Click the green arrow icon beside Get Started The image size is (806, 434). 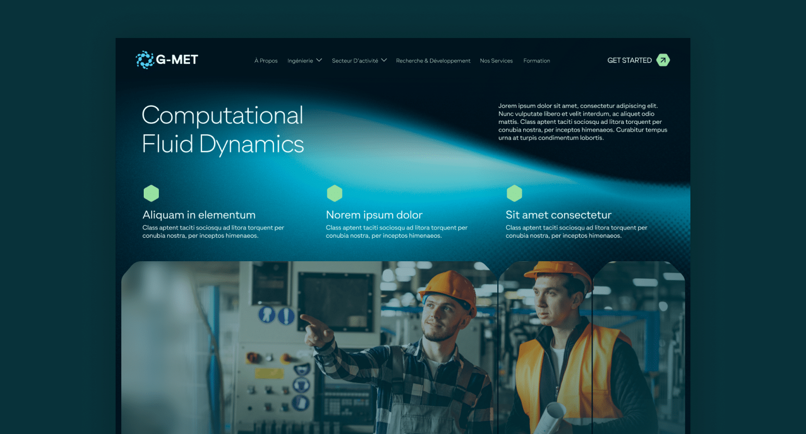[663, 60]
